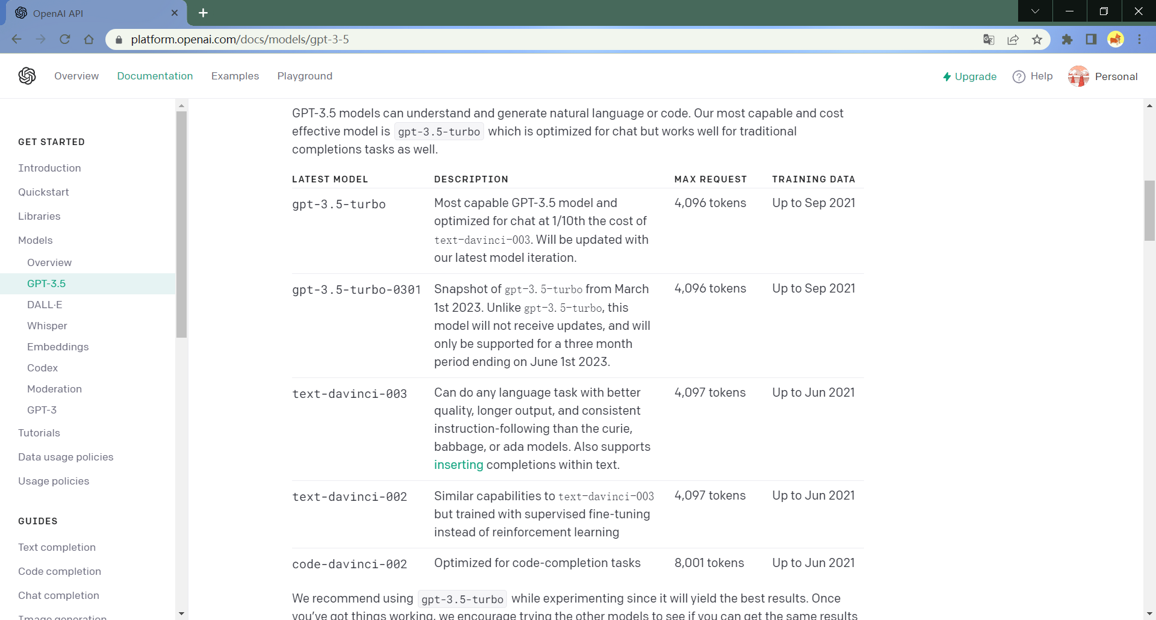The height and width of the screenshot is (620, 1156).
Task: Open the browser home page icon
Action: pos(89,39)
